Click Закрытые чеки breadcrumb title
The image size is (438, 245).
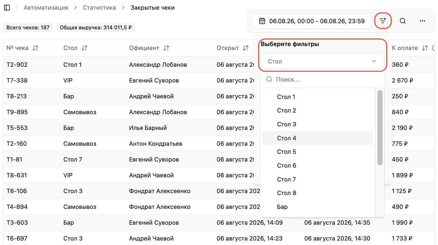click(x=153, y=8)
